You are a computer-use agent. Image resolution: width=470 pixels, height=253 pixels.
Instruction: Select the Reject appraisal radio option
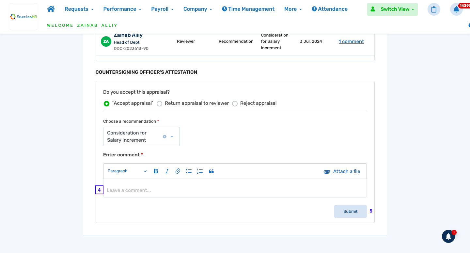pyautogui.click(x=235, y=103)
